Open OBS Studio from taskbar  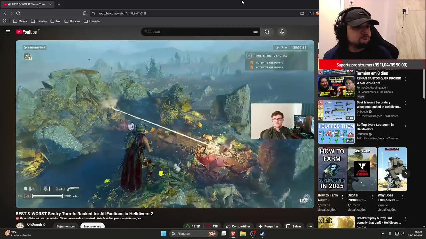coord(253,234)
